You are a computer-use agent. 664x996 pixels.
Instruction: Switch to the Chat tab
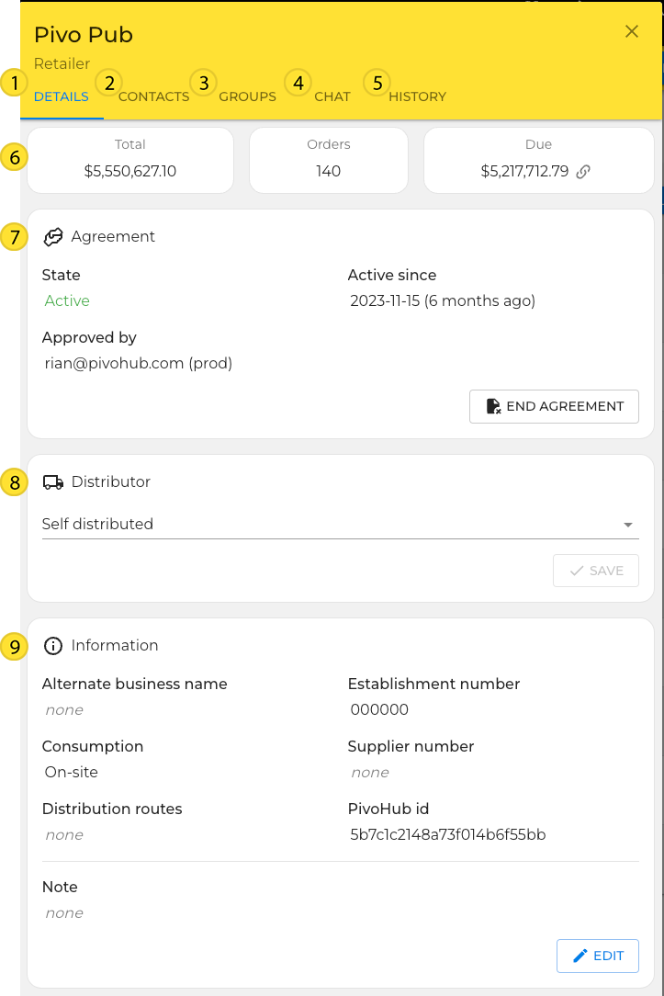pos(332,96)
